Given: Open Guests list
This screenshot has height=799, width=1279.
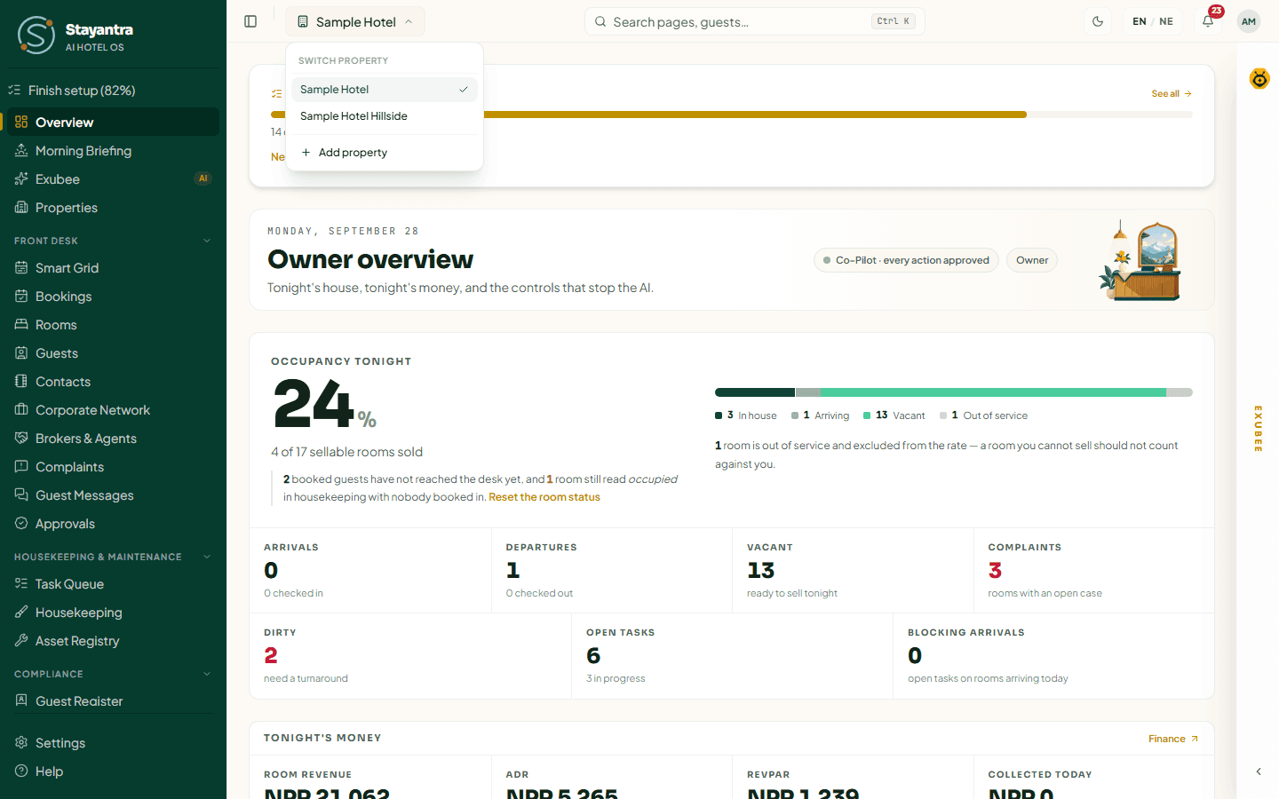Looking at the screenshot, I should [113, 353].
